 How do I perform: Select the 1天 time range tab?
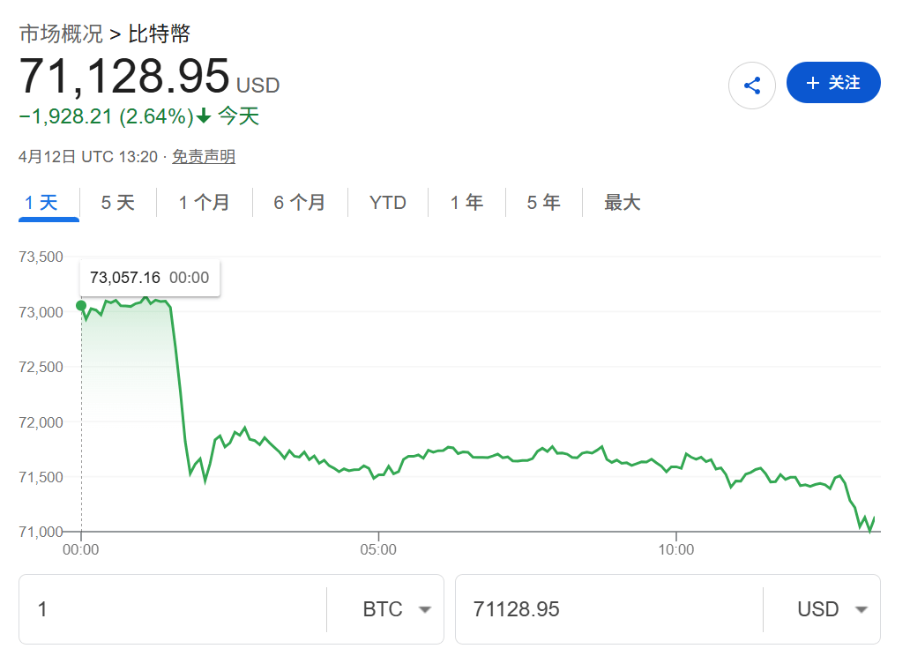(x=48, y=202)
